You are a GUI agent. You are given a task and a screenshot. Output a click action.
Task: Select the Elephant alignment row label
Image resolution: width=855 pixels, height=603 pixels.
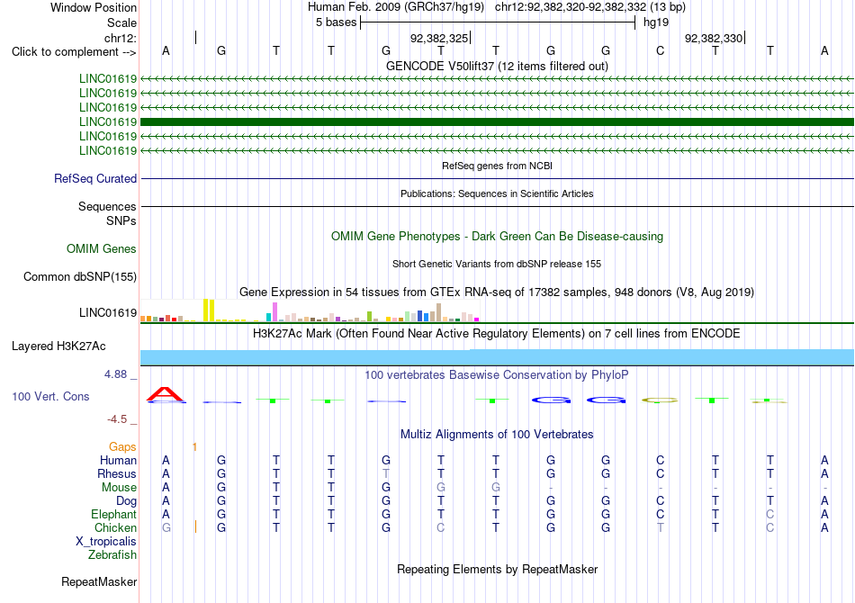[x=113, y=514]
